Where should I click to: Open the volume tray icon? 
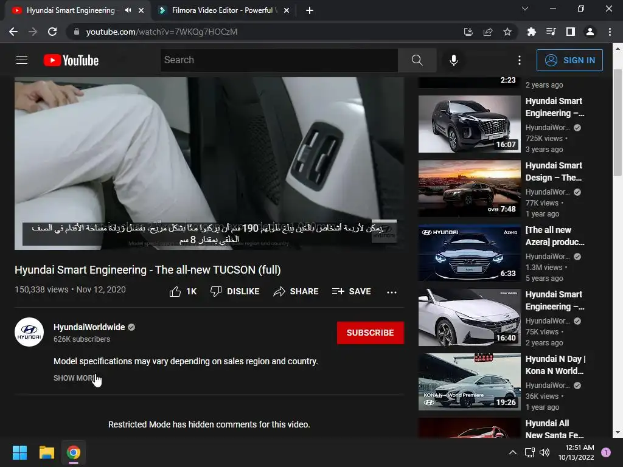pyautogui.click(x=545, y=452)
